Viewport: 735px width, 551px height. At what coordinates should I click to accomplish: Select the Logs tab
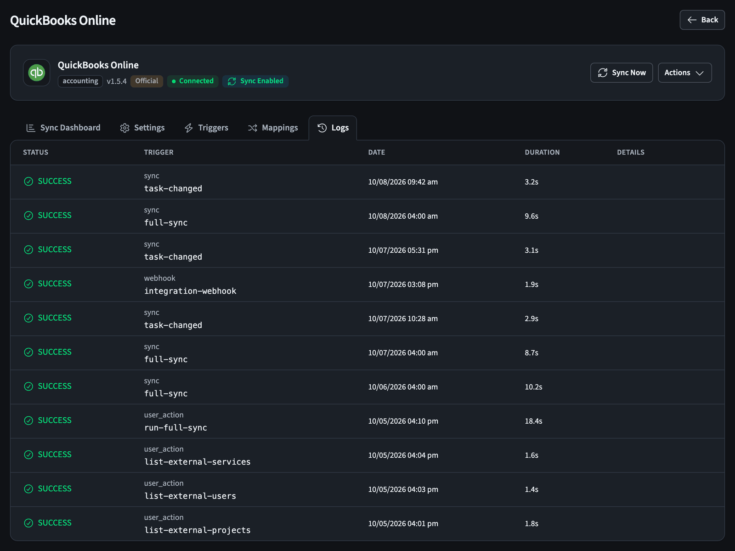[333, 128]
